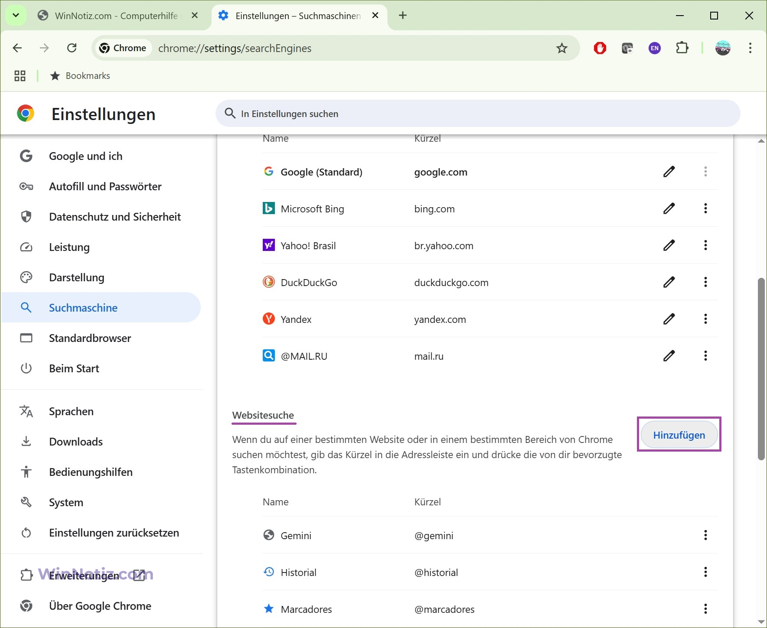Open the red stop-hand adblock extension
Image resolution: width=767 pixels, height=628 pixels.
pos(600,48)
